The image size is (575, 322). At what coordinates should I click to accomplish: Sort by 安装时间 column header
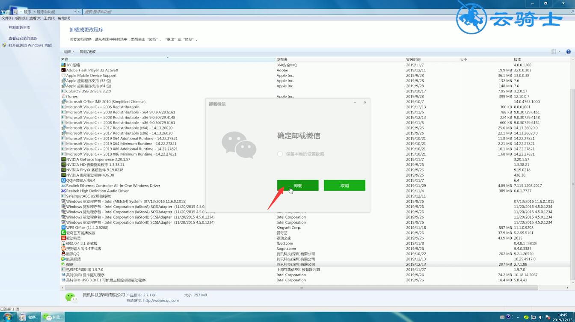tap(413, 59)
